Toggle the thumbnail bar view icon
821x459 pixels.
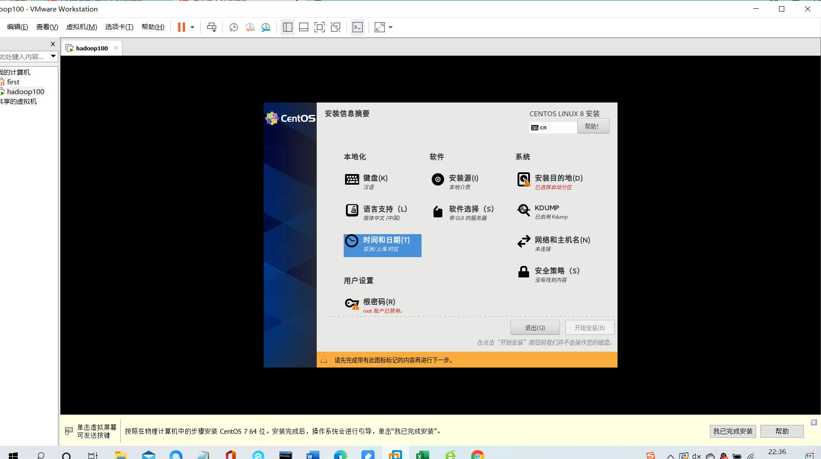tap(303, 27)
